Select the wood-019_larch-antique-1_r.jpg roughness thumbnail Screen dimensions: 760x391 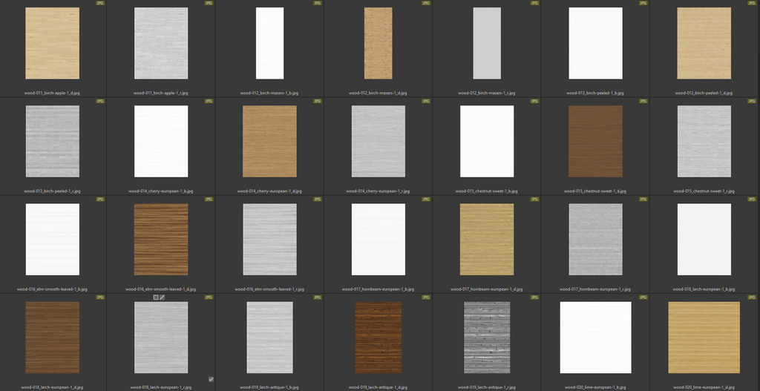click(x=487, y=337)
